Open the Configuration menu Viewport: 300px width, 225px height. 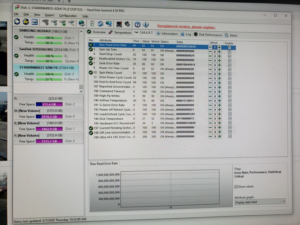point(68,16)
